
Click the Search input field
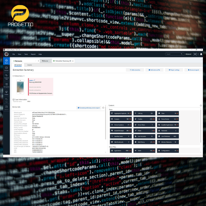[174, 54]
